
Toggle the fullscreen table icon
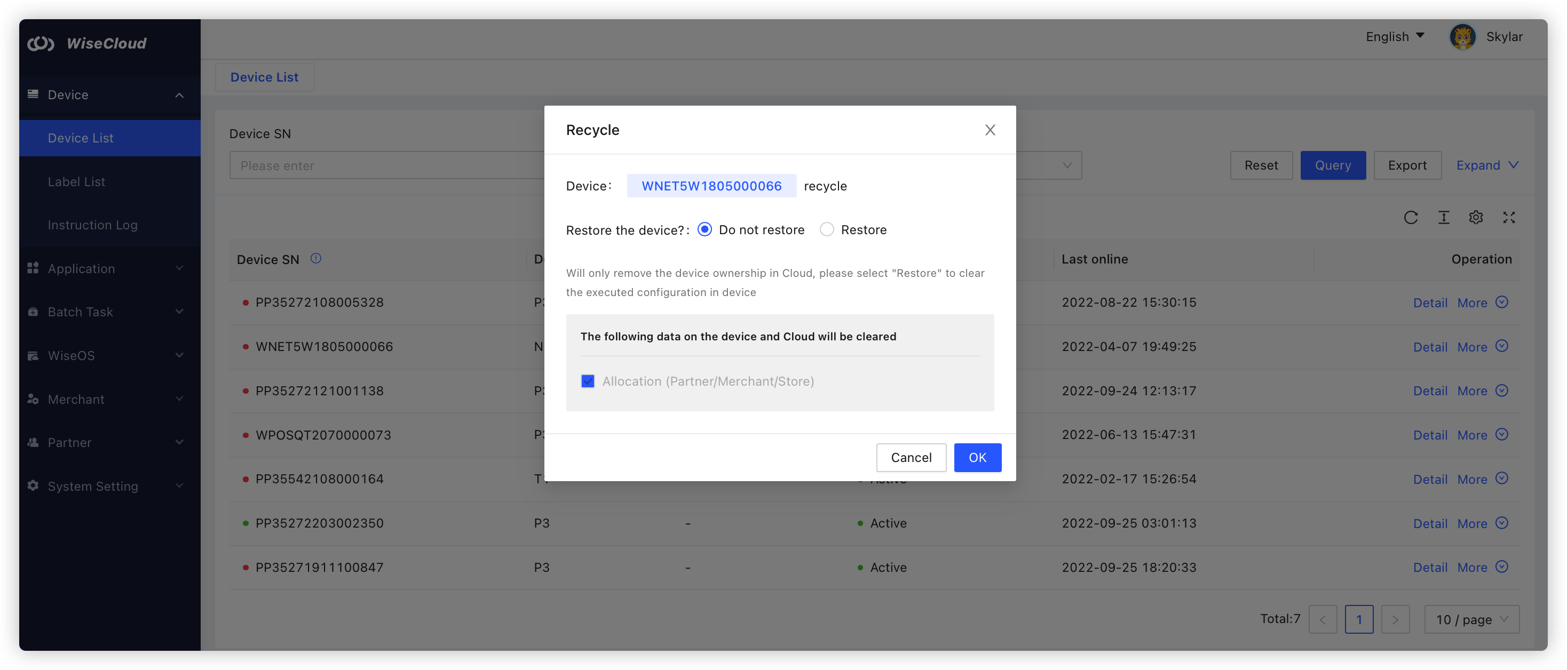pos(1509,218)
